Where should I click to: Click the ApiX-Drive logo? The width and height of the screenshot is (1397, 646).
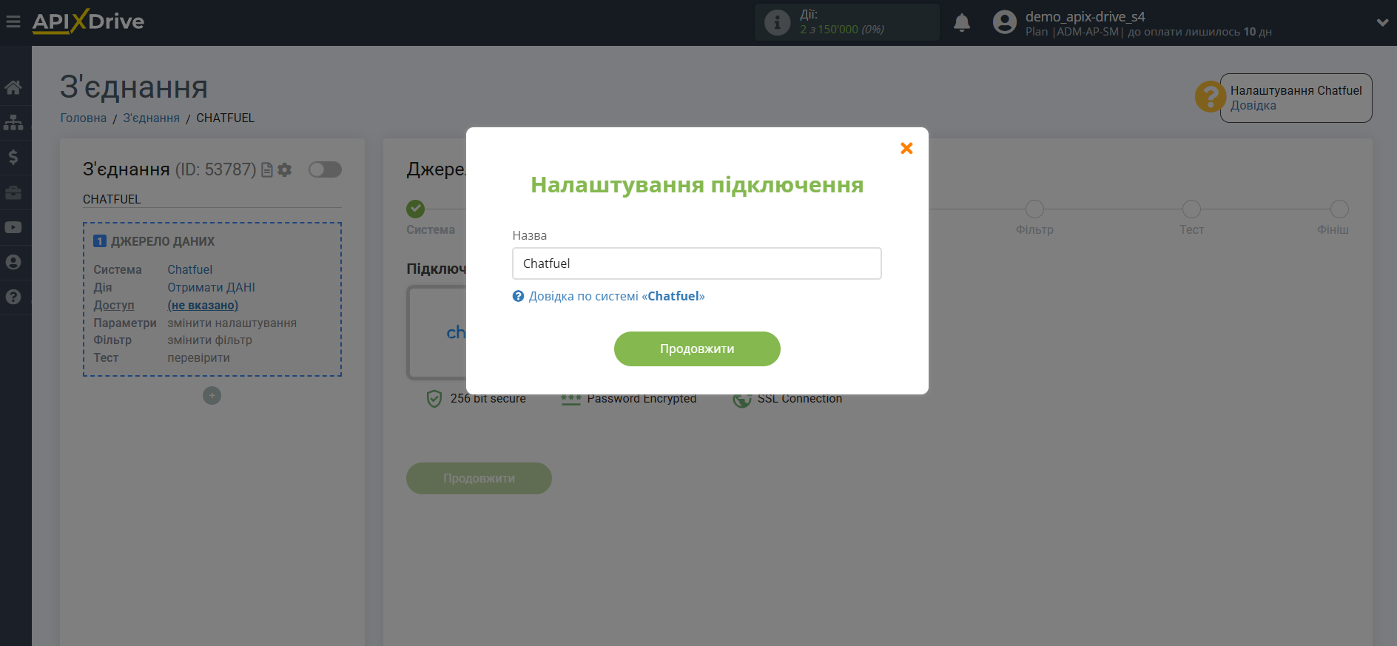88,21
